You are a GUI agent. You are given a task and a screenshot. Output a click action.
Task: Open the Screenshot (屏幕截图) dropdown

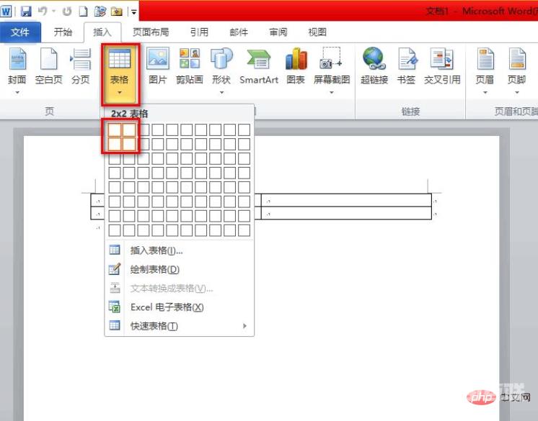(x=332, y=91)
